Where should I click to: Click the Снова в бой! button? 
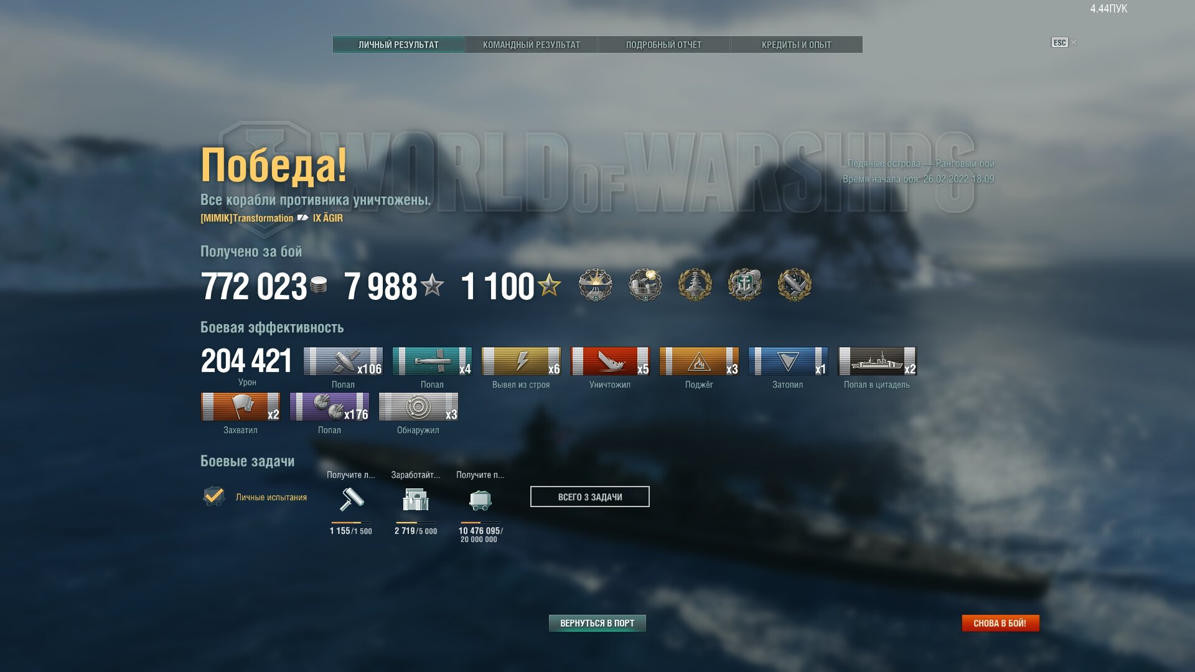coord(1000,623)
